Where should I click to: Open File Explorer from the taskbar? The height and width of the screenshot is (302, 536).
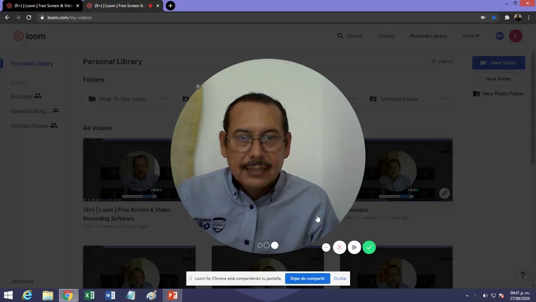click(48, 296)
